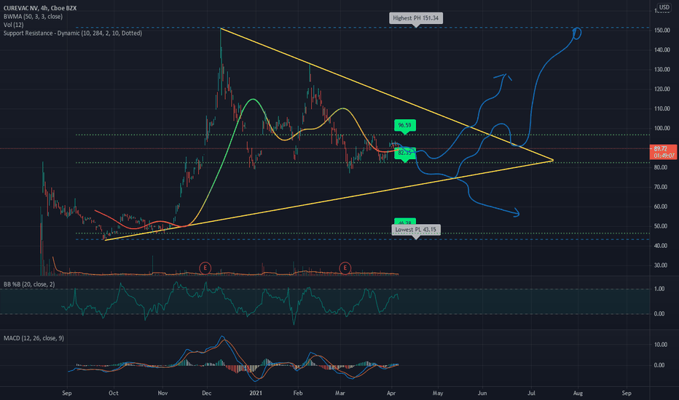Click the 100.00 price axis label

click(662, 129)
